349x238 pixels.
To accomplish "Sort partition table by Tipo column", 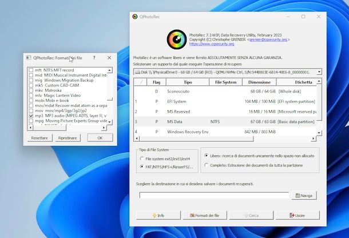I will click(187, 82).
